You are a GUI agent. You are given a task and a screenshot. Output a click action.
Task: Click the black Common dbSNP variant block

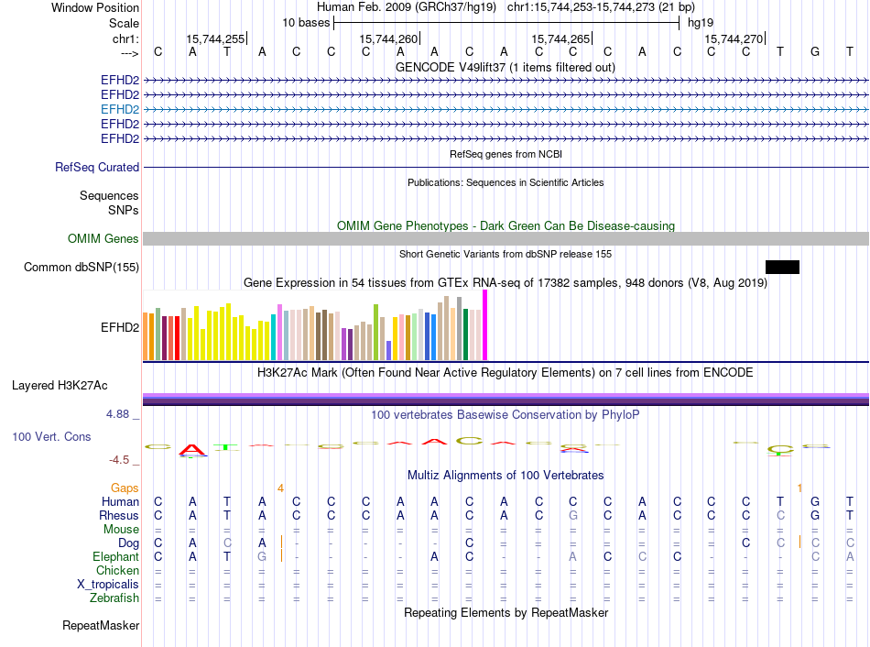[782, 267]
